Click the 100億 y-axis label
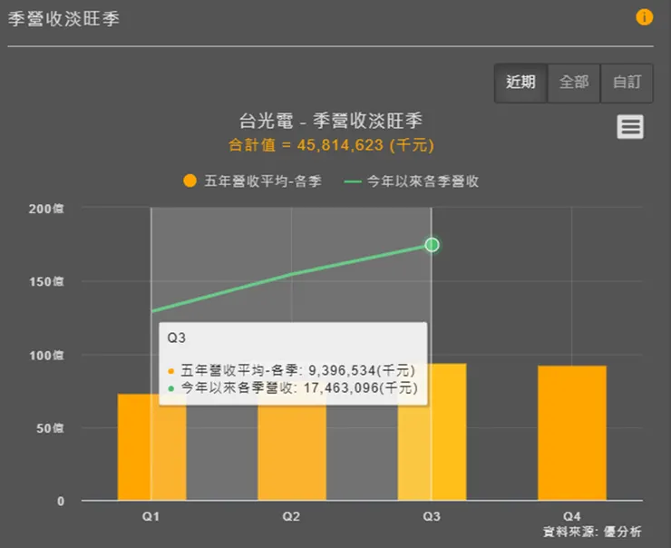Image resolution: width=671 pixels, height=548 pixels. pyautogui.click(x=46, y=356)
